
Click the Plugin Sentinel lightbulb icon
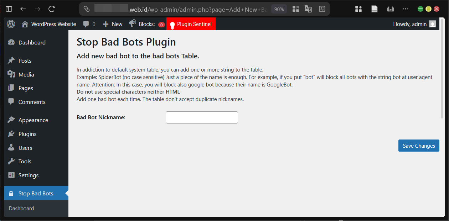coord(173,24)
